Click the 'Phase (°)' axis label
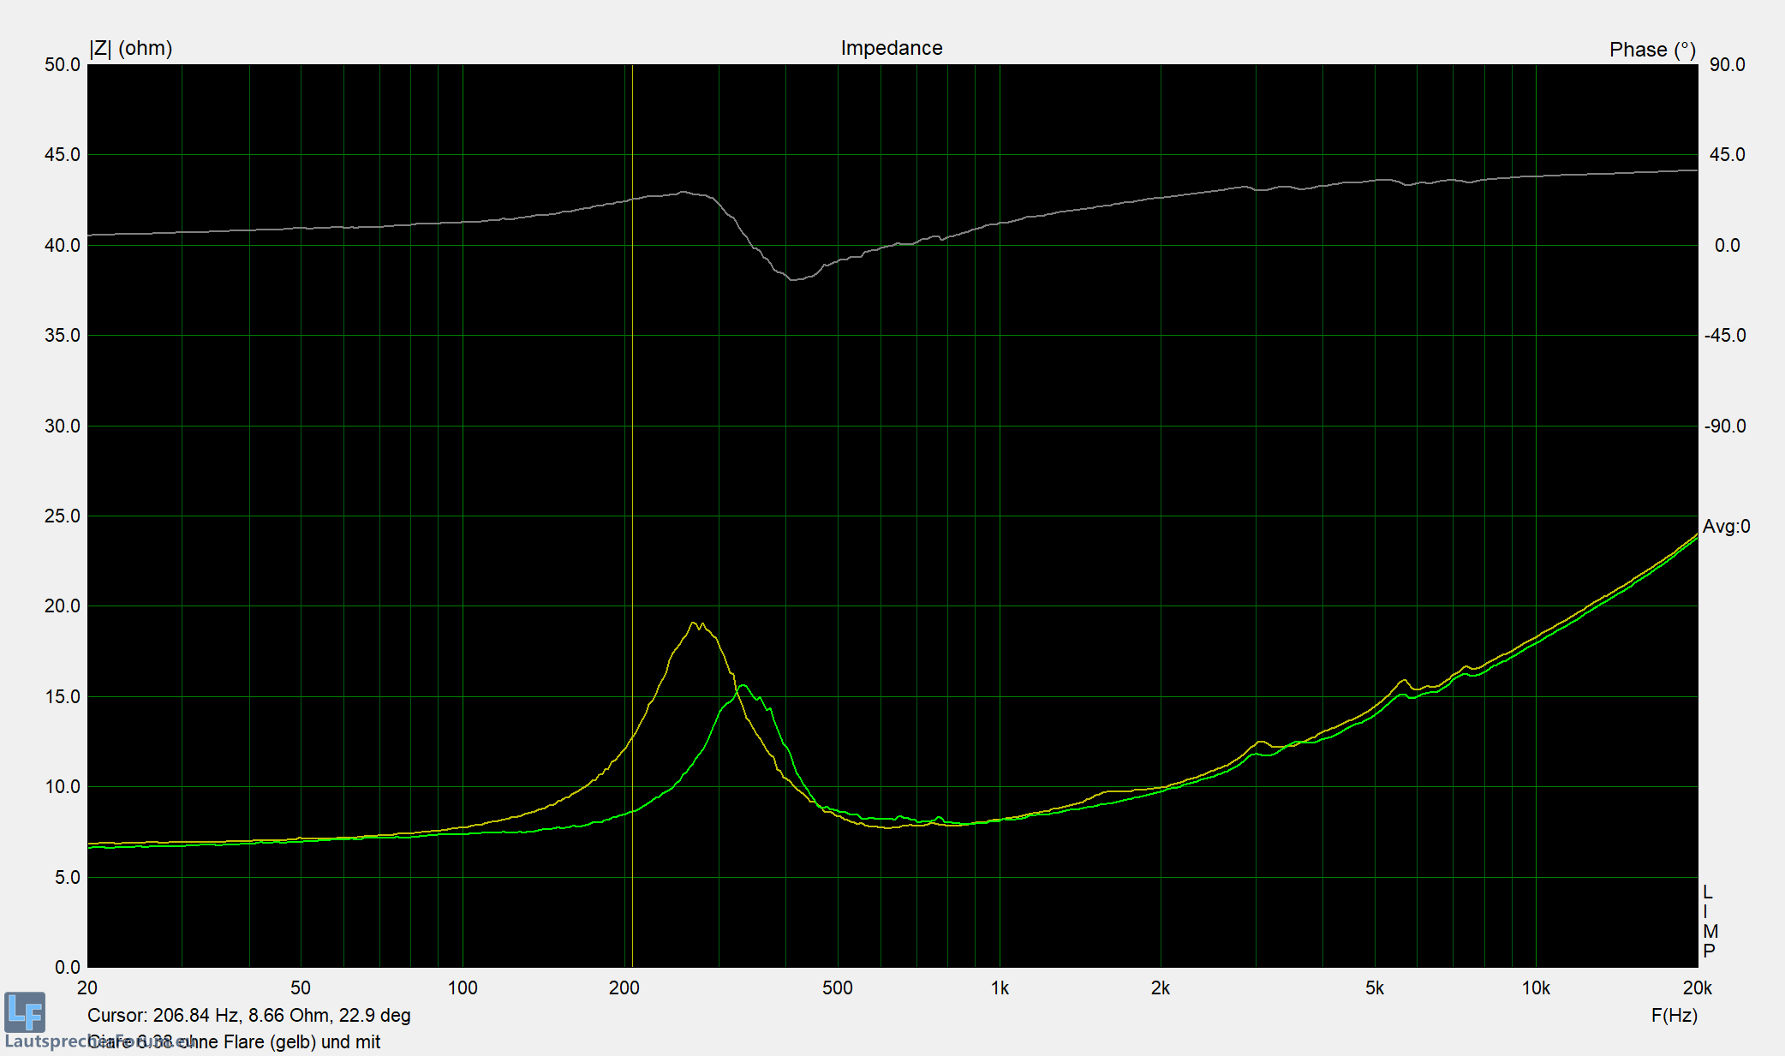 click(1651, 50)
